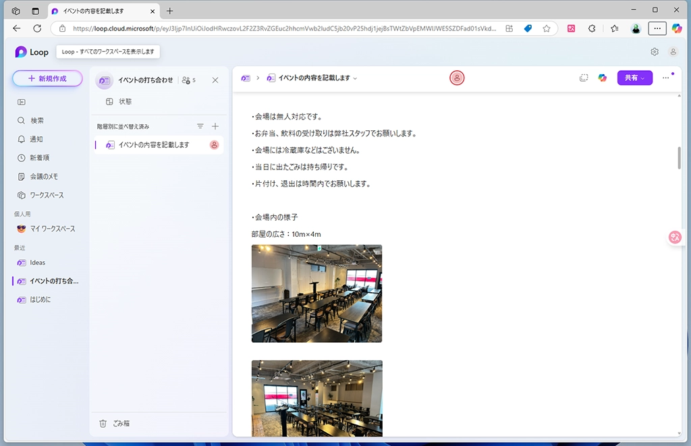
Task: Close the イベントの内容を記載します browser tab
Action: [x=153, y=11]
